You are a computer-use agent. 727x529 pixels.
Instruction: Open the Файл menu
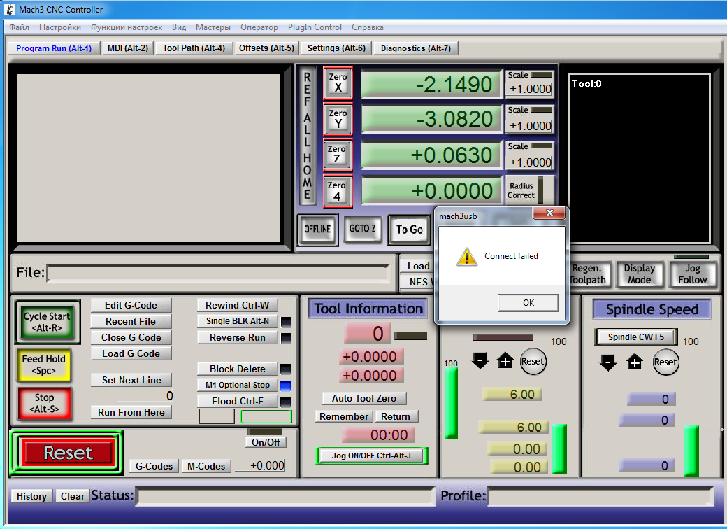[19, 27]
